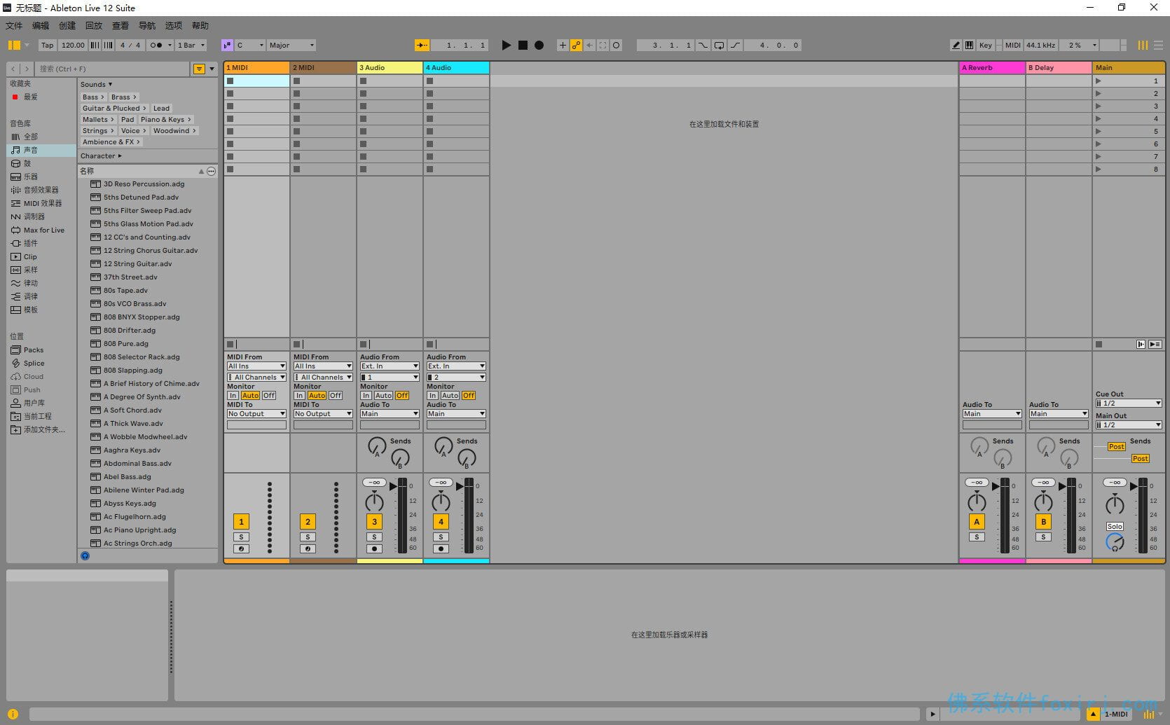Expand the Character filter group
1170x725 pixels.
(x=101, y=156)
